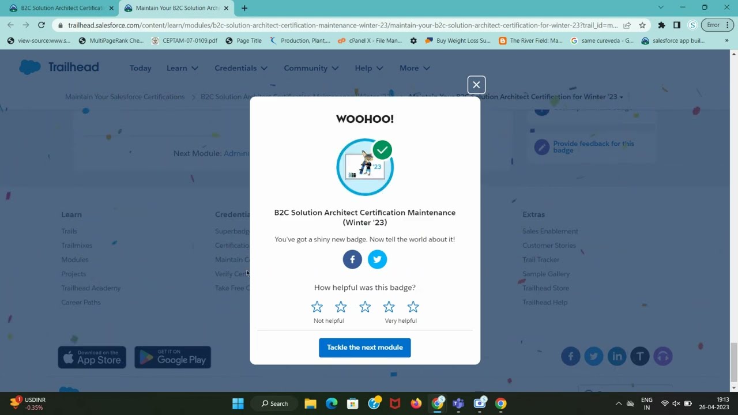Open Modules footer link
This screenshot has height=415, width=738.
(x=75, y=260)
